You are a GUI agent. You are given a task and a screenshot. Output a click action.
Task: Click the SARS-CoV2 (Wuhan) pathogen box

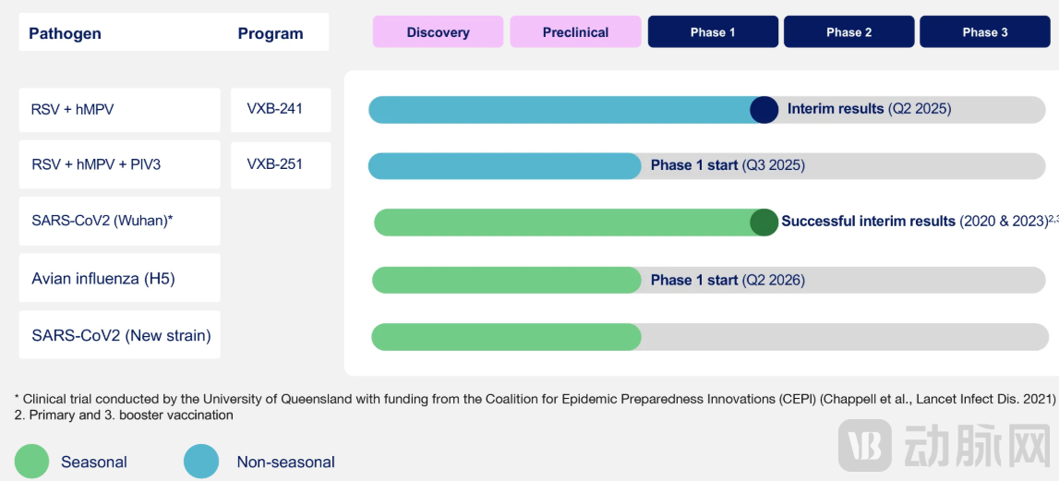(119, 221)
